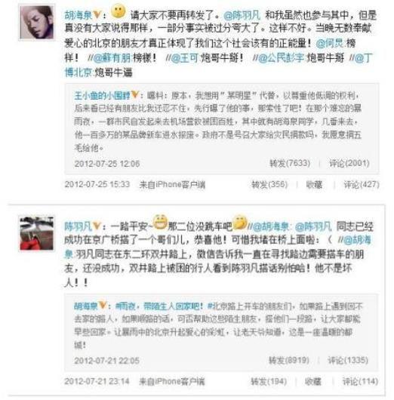The width and height of the screenshot is (394, 400).
Task: Click the yellow smiley emoji in first post
Action: point(119,11)
